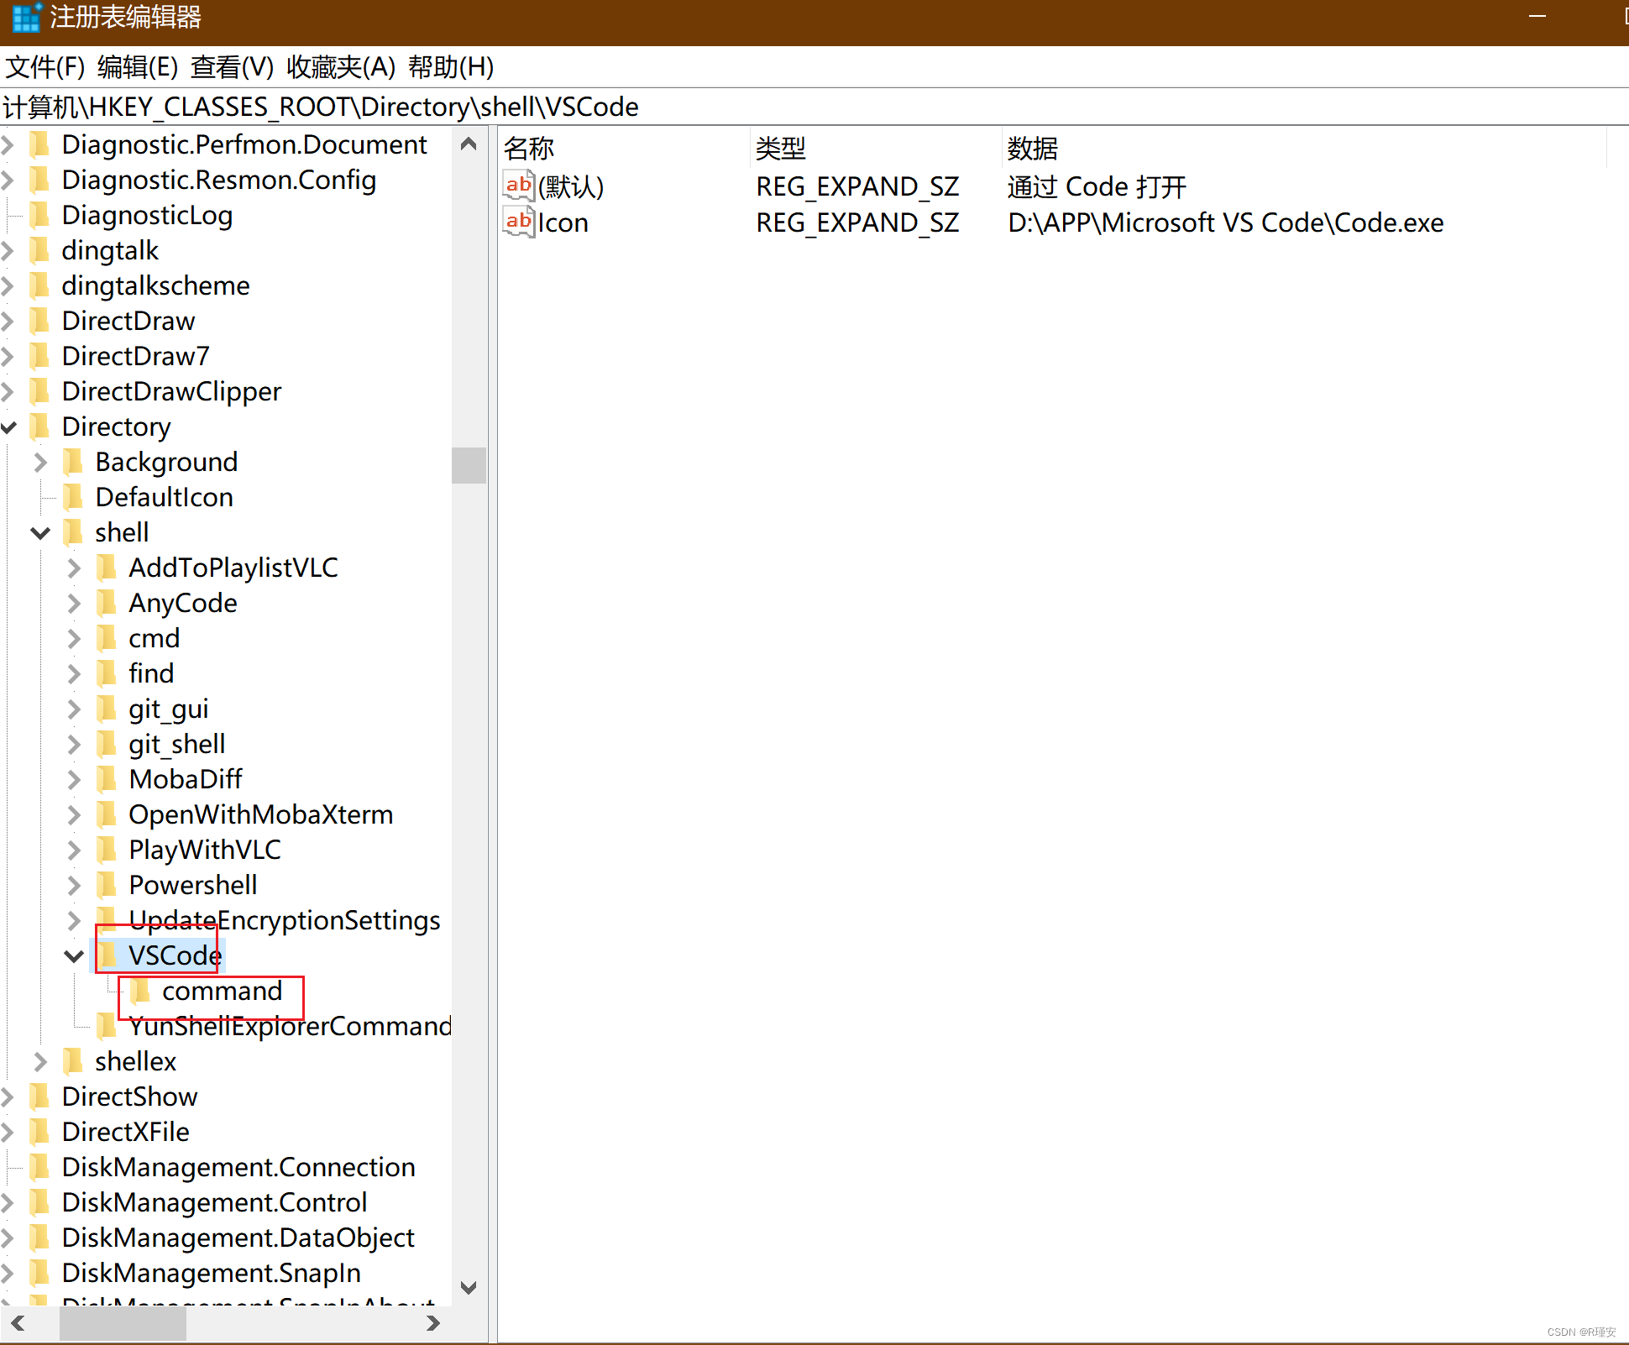Expand the shellex key node
This screenshot has height=1345, width=1629.
point(40,1061)
